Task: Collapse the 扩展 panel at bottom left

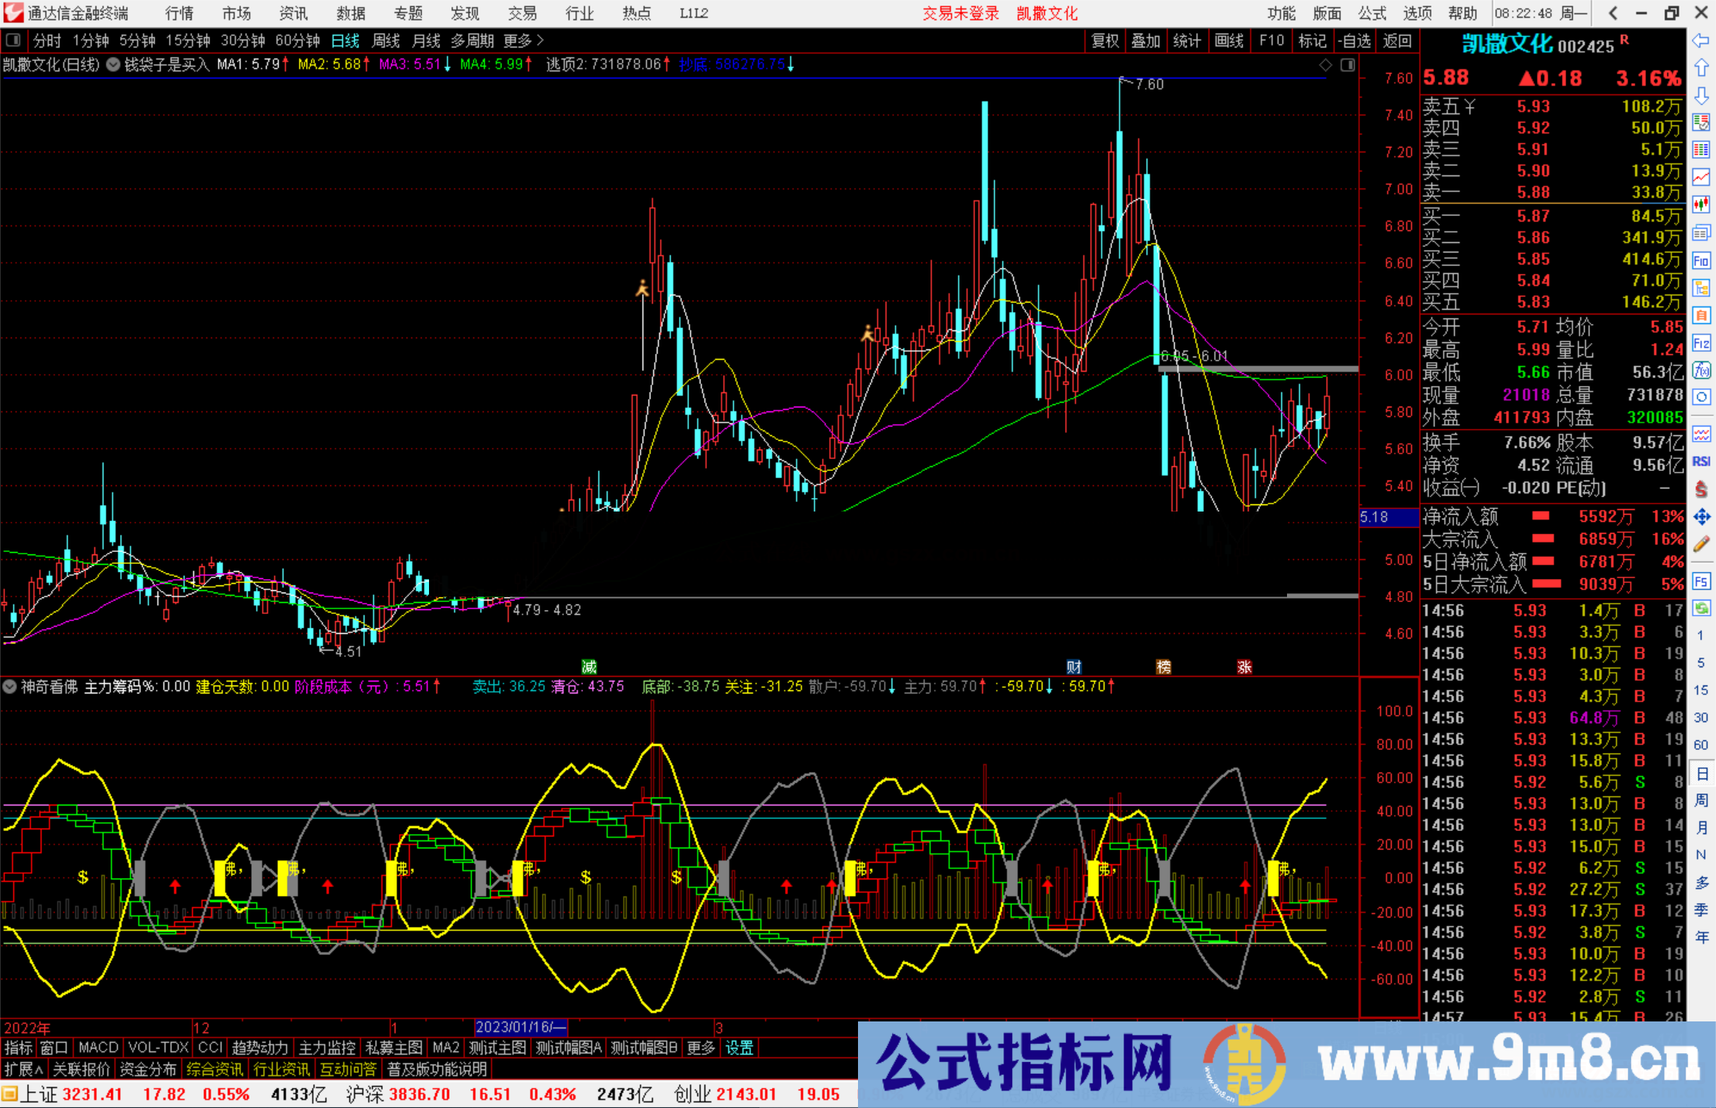Action: (x=22, y=1069)
